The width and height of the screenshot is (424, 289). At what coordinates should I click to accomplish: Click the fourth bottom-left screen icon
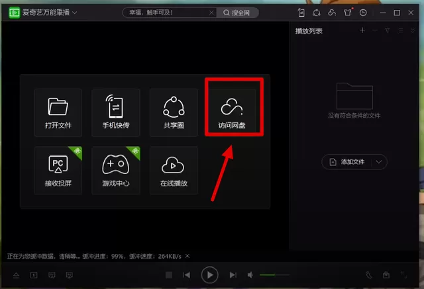(69, 275)
